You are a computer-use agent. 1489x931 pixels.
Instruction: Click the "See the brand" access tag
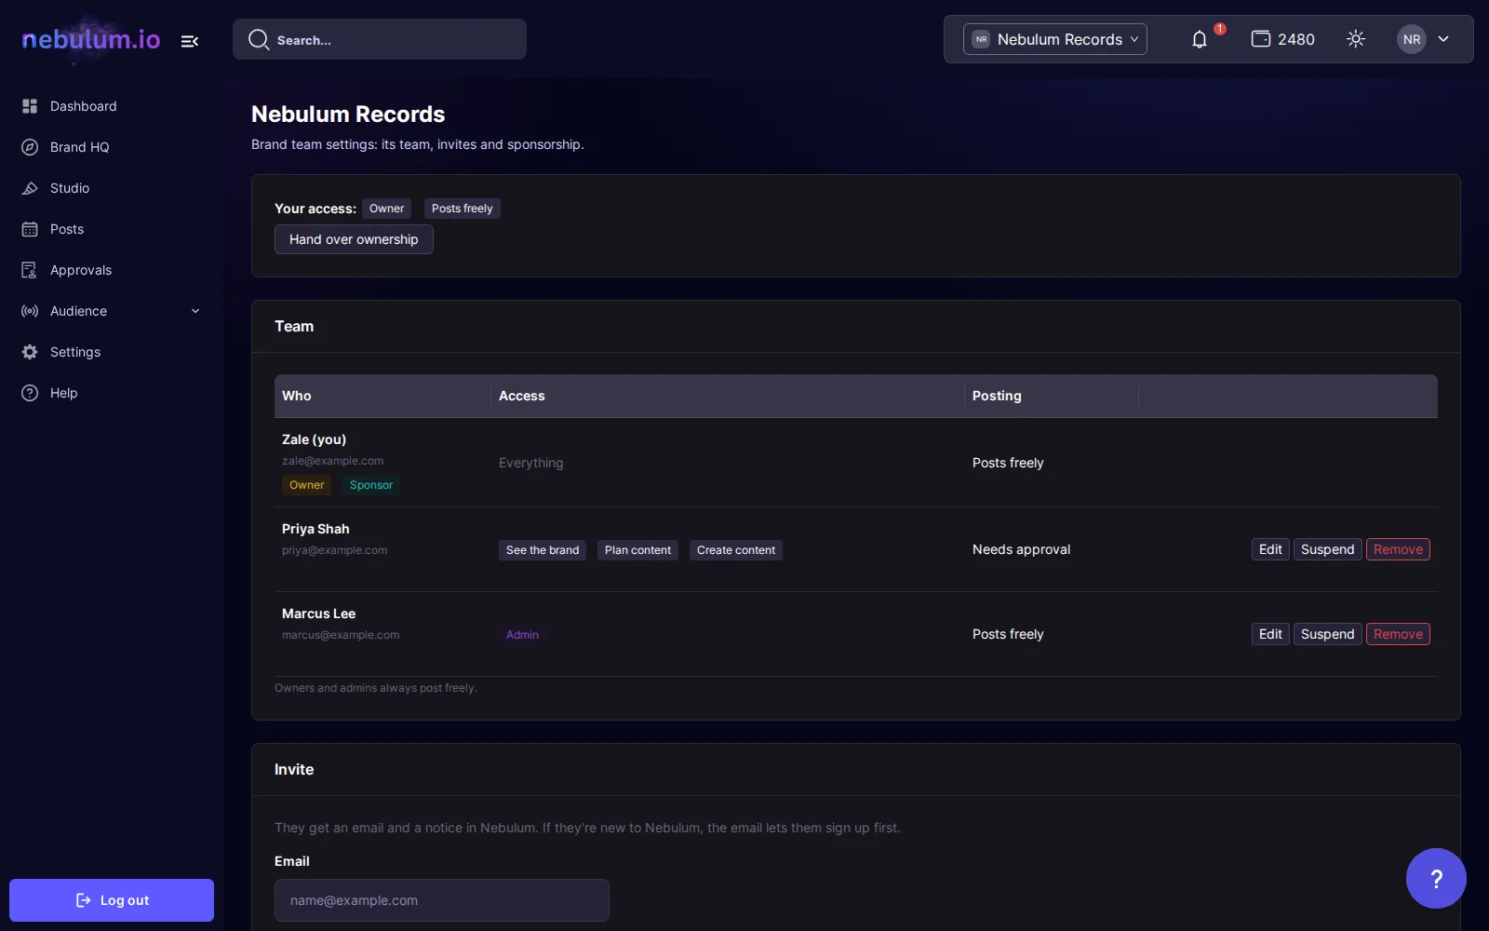pos(543,550)
